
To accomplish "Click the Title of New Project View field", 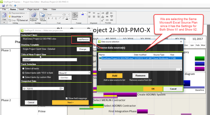I will pos(50,60).
